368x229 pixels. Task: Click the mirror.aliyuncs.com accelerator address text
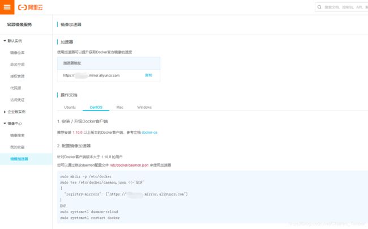click(91, 75)
